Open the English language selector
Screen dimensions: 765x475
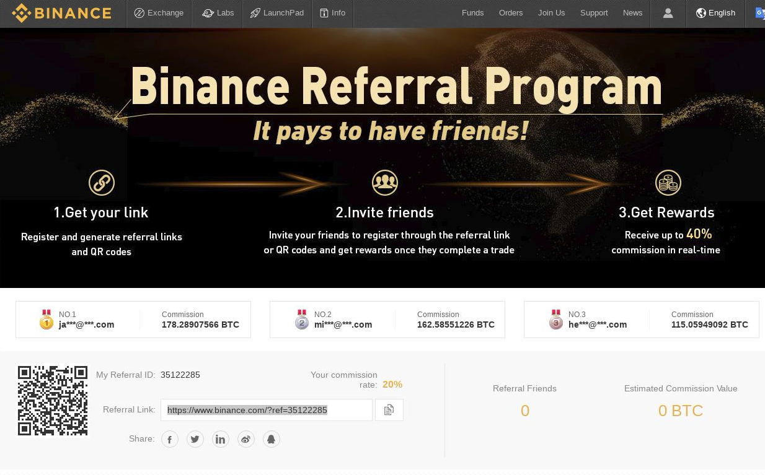(715, 13)
